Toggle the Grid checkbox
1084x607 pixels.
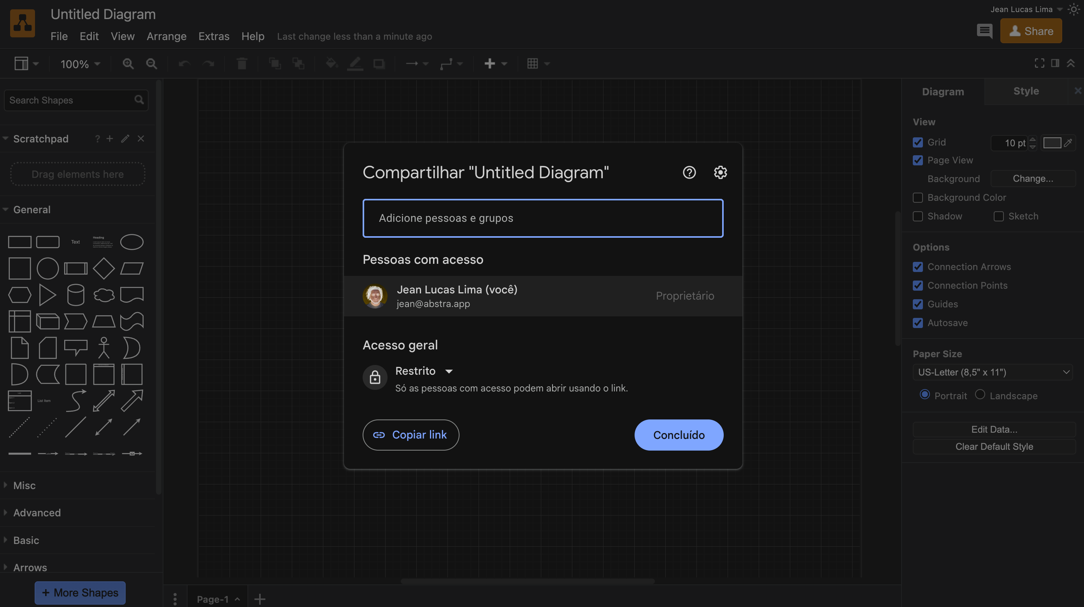[x=917, y=142]
